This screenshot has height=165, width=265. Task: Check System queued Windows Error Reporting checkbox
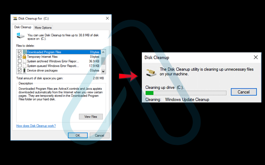coord(20,65)
